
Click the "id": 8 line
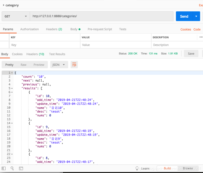click(x=42, y=158)
